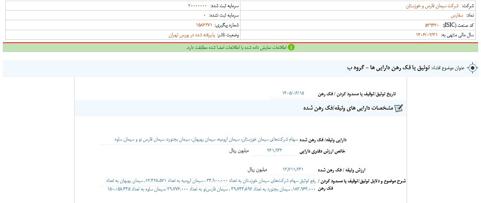481x203 pixels.
Task: Click the pledge release date ۱۴۰۵/۰۶/۱۵
Action: tap(293, 93)
